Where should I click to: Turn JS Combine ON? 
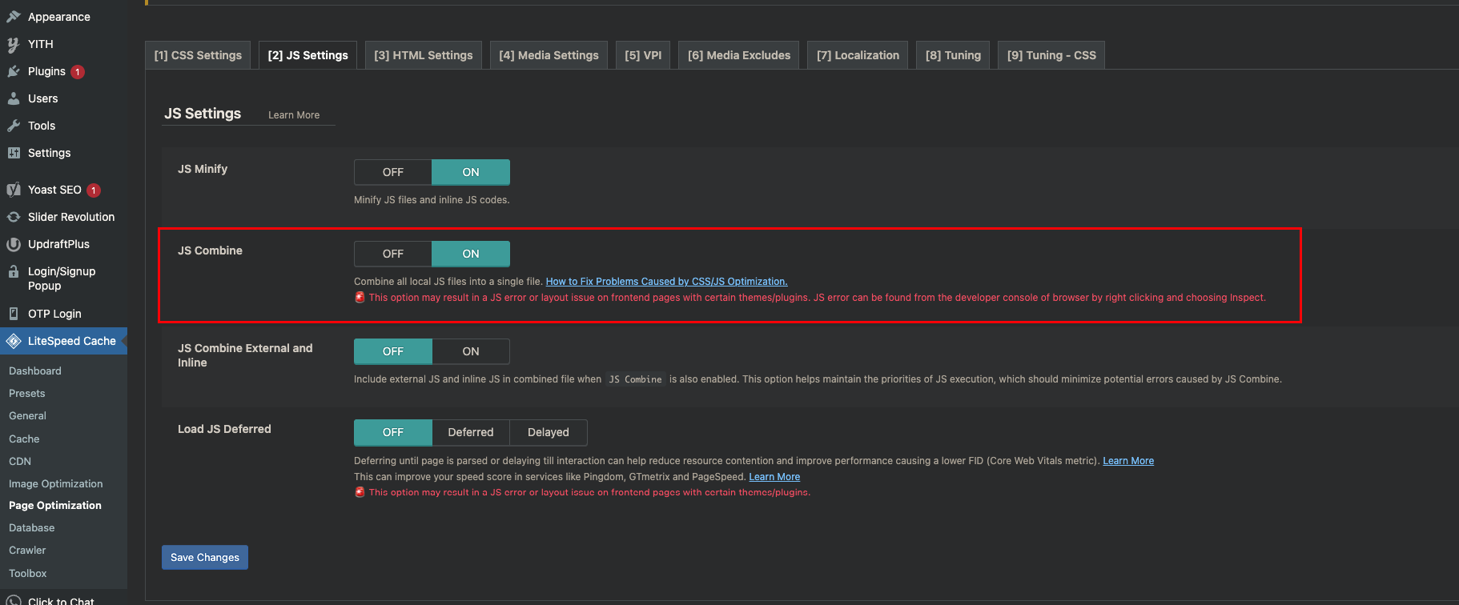[x=471, y=254]
